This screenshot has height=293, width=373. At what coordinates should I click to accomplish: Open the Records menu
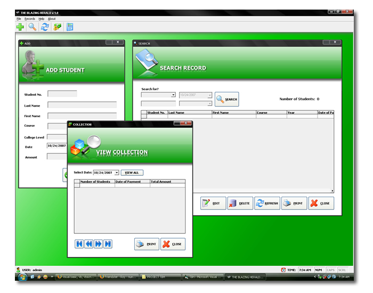30,19
